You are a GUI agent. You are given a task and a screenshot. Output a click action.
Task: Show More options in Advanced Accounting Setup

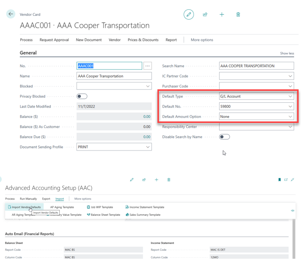(83, 198)
